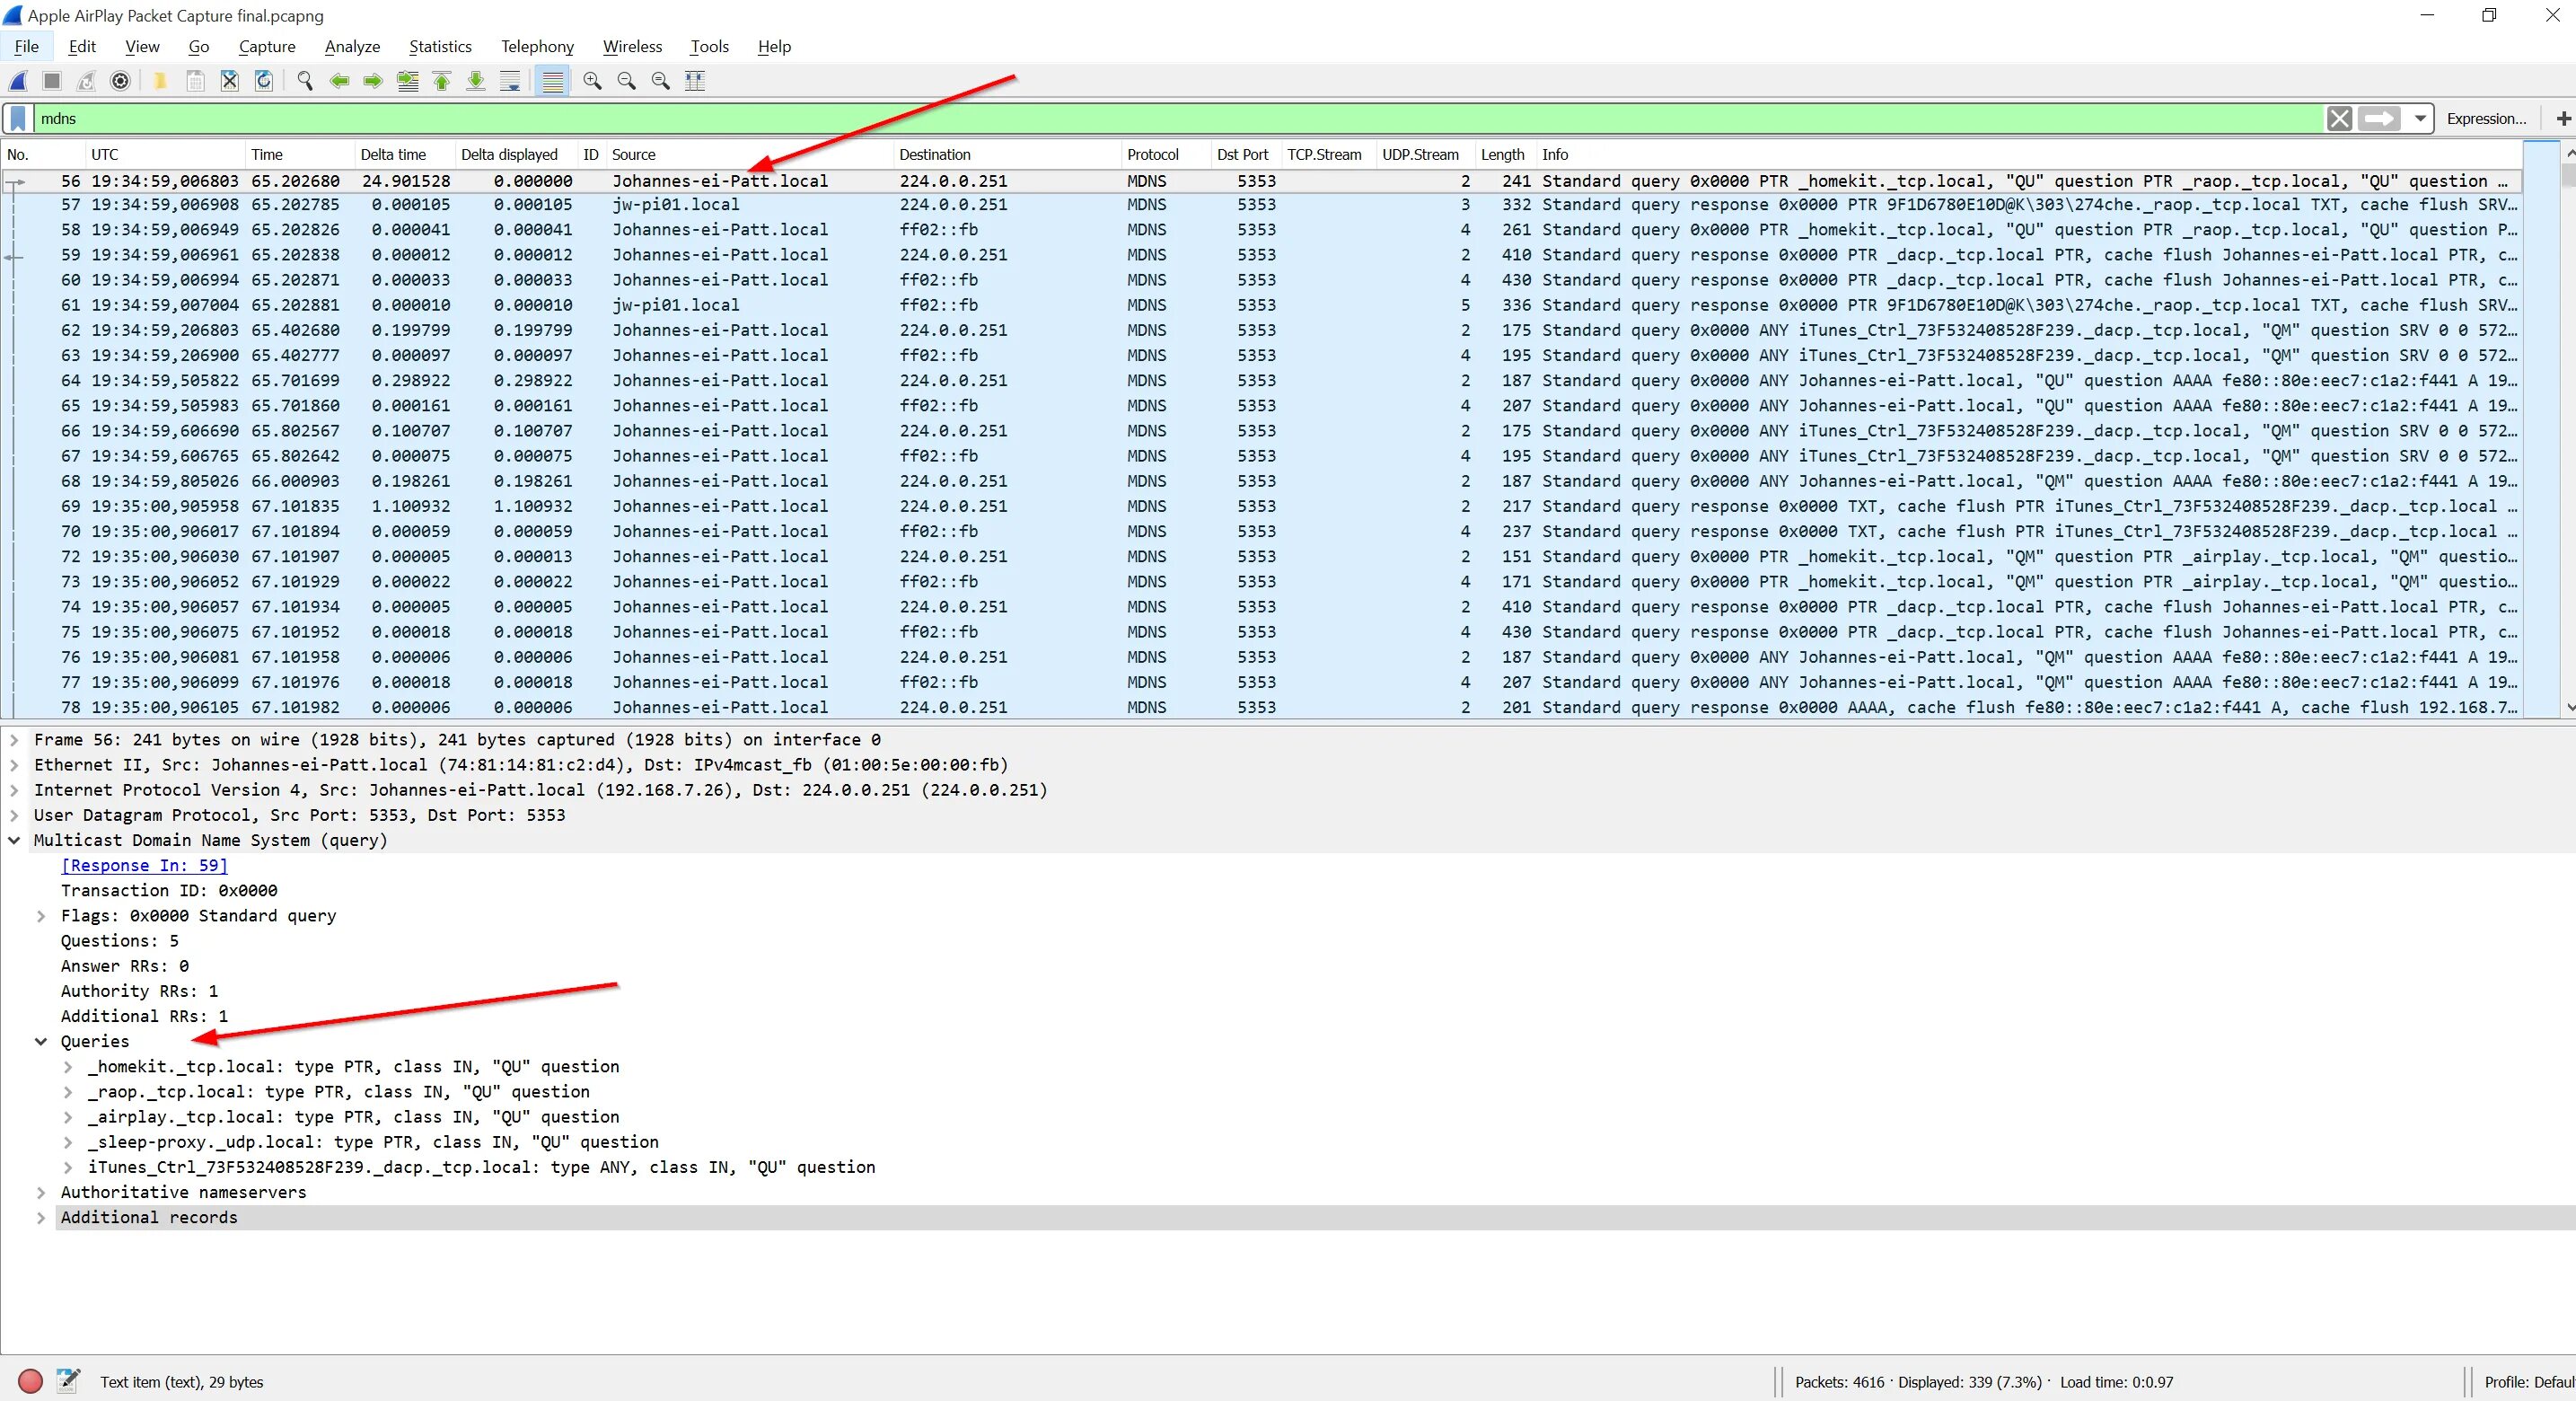Expand the Flags: 0x0000 Standard query item
Viewport: 2576px width, 1401px height.
pos(41,916)
